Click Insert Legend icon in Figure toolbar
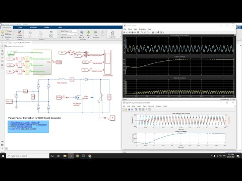 (143, 110)
